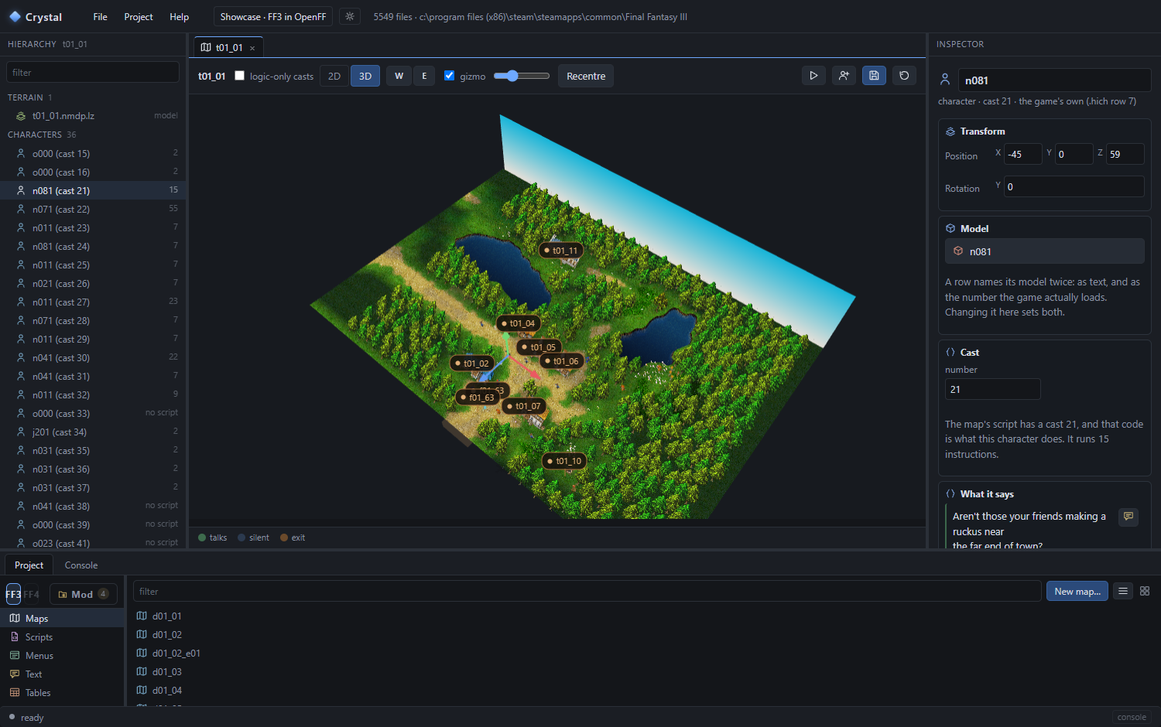Open the Showcase · FF3 in OpenFF project selector

273,16
